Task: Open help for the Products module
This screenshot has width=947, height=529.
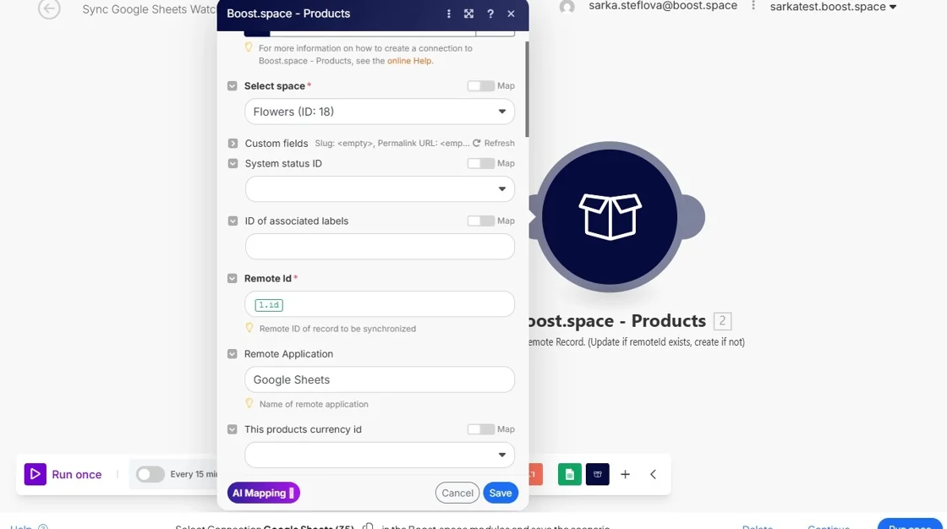Action: click(x=490, y=14)
